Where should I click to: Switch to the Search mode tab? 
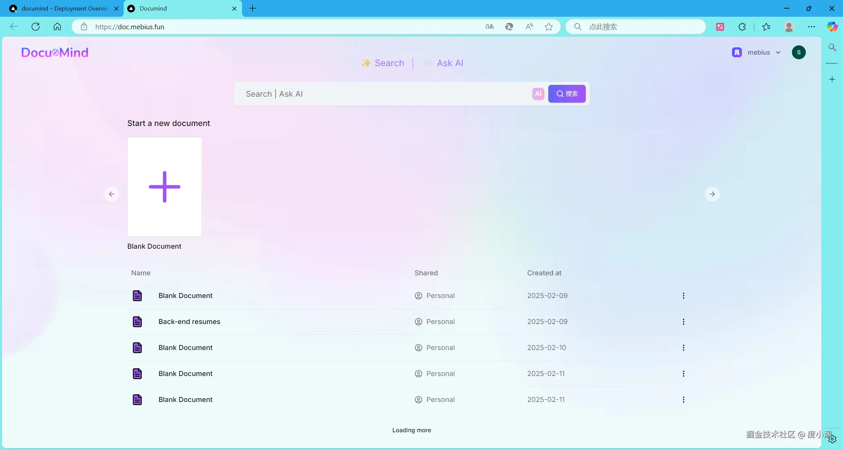point(383,63)
